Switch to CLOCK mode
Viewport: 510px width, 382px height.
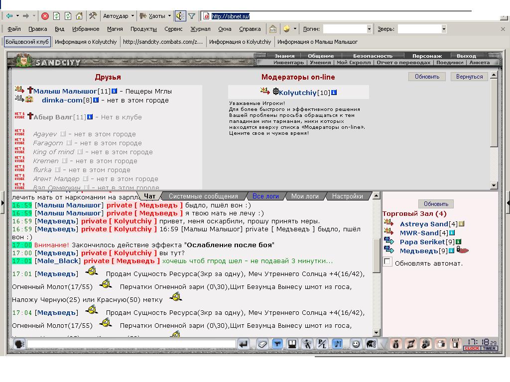tap(472, 348)
